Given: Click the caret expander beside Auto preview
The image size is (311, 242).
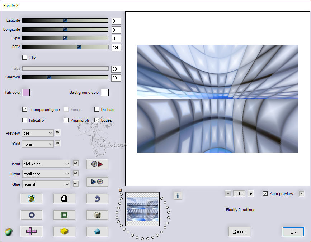Looking at the screenshot, I should pyautogui.click(x=301, y=194).
